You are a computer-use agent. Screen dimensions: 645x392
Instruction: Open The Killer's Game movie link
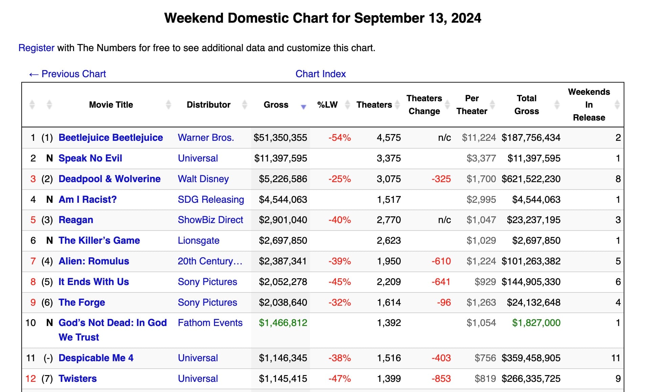coord(99,240)
